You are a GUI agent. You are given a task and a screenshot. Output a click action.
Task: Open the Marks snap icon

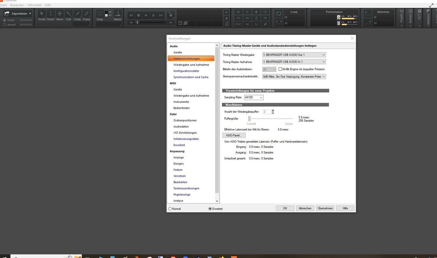coord(118,14)
